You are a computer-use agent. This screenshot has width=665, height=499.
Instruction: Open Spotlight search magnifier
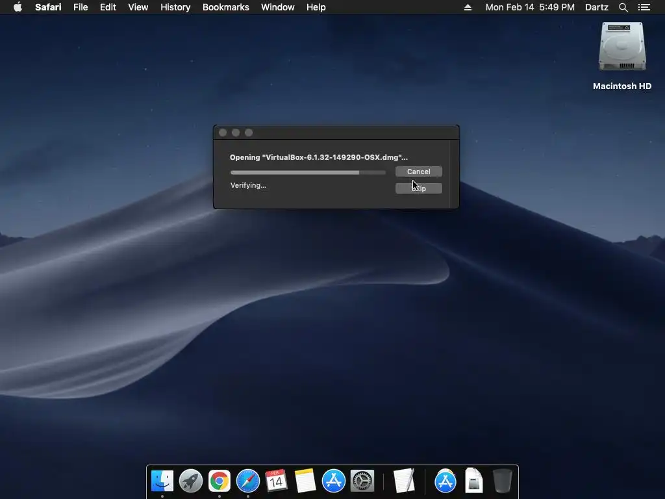pyautogui.click(x=623, y=7)
